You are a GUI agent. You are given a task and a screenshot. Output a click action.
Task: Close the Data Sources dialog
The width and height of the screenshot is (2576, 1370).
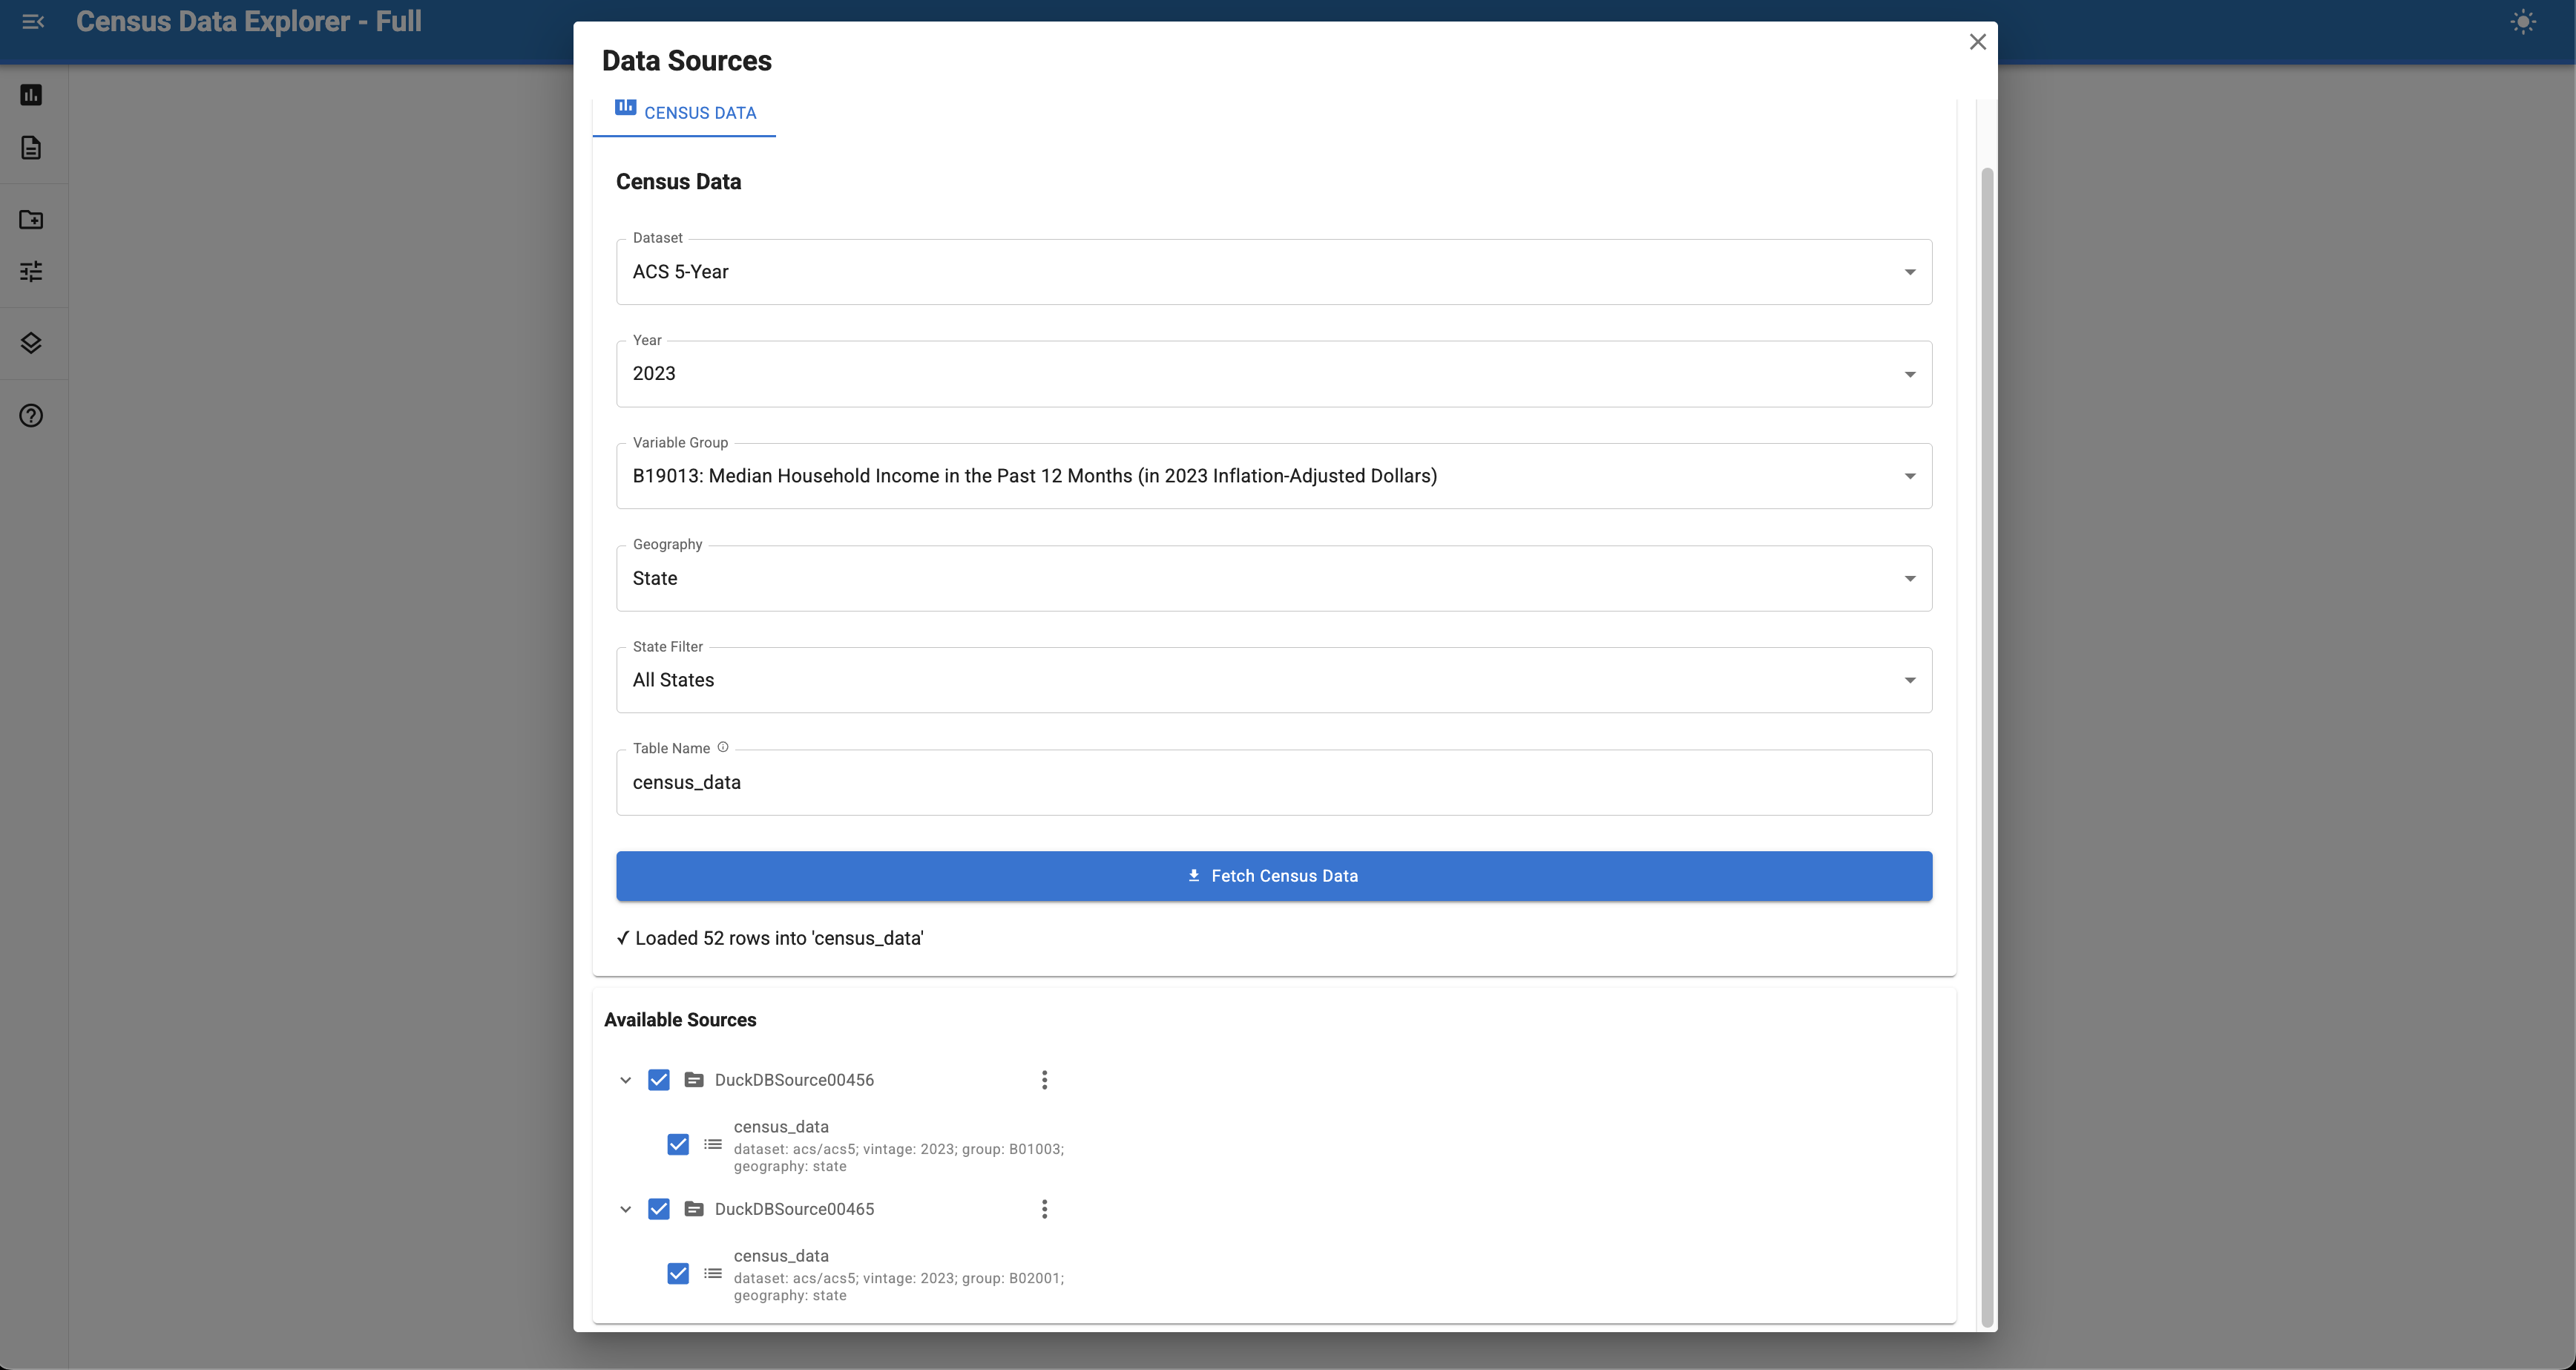(x=1978, y=42)
